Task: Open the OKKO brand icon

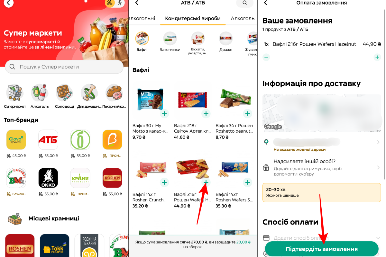Action: coord(48,178)
